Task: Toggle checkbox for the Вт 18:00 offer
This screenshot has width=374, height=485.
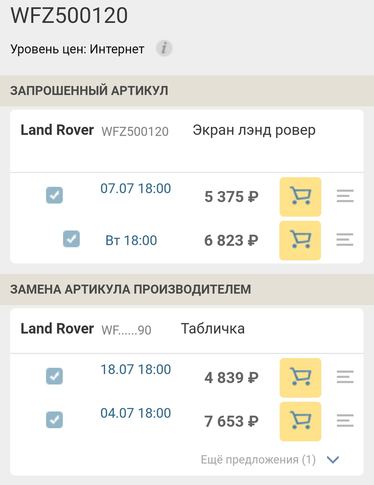Action: click(72, 239)
